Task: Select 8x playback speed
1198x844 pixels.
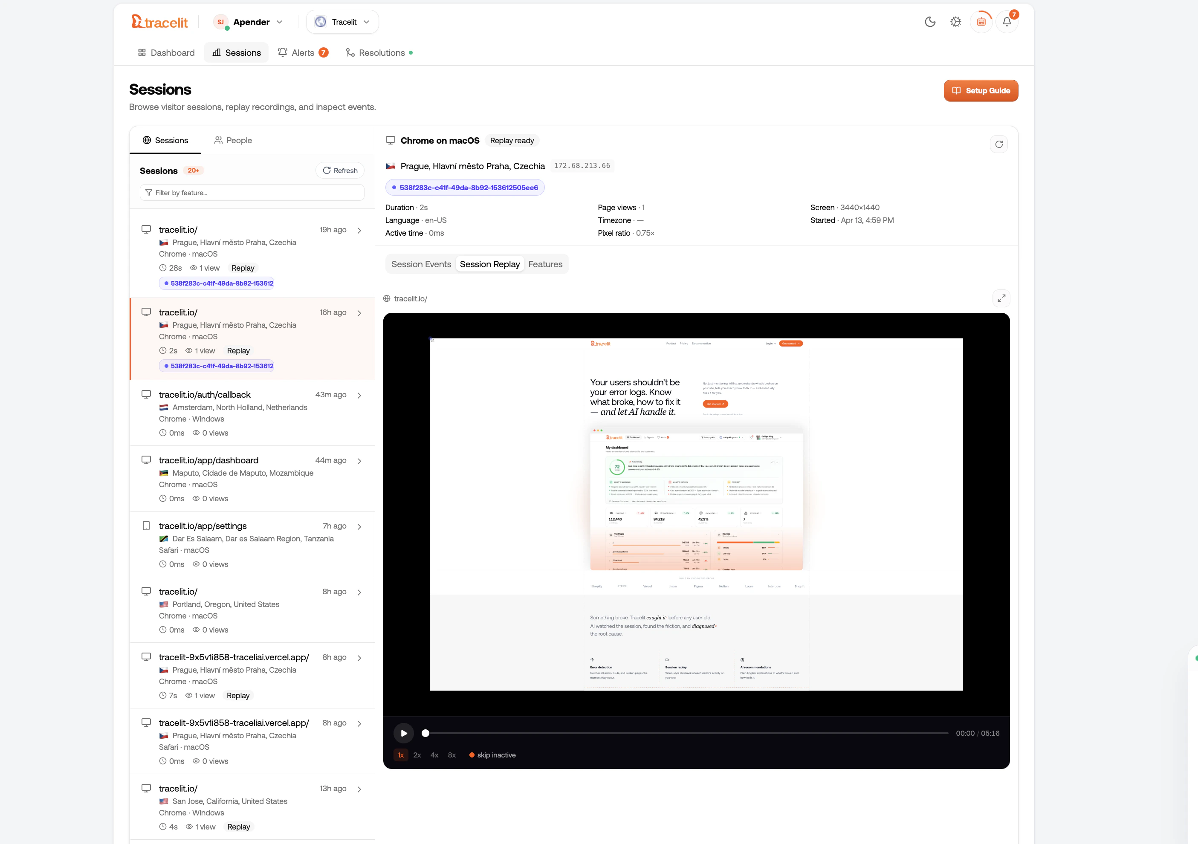Action: (452, 755)
